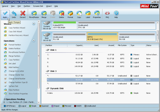The width and height of the screenshot is (160, 112).
Task: Choose Merge Partition in sidebar
Action: [x=14, y=56]
